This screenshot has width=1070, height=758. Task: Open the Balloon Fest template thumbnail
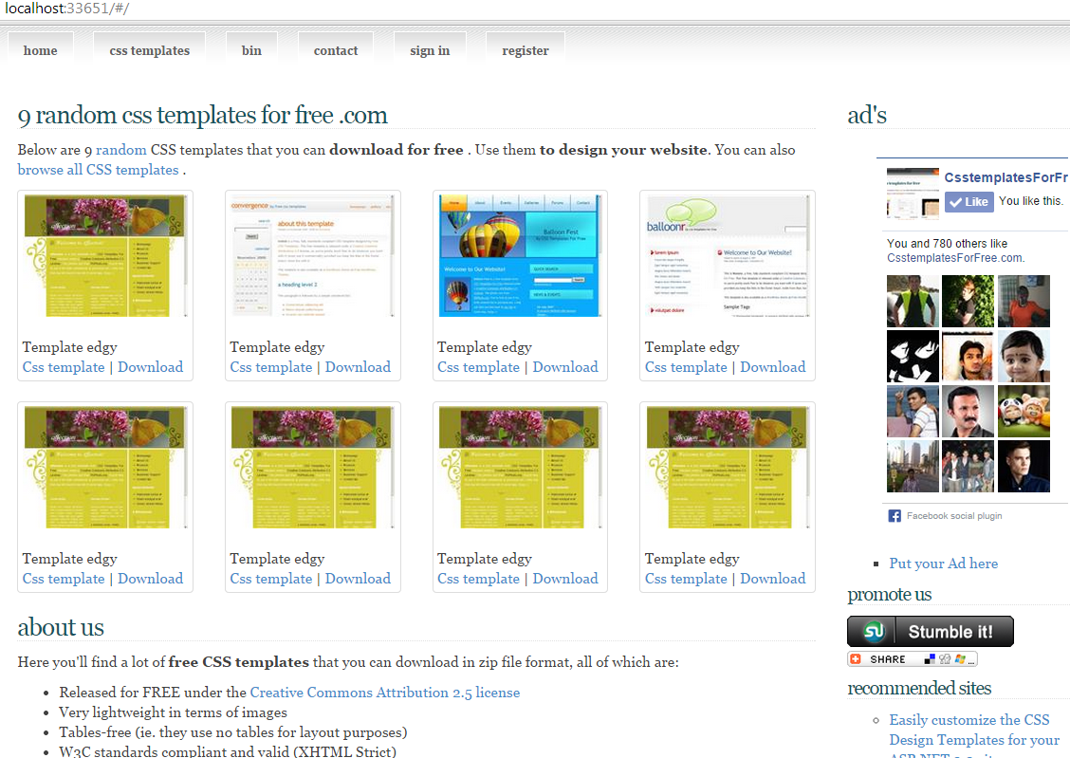point(520,256)
